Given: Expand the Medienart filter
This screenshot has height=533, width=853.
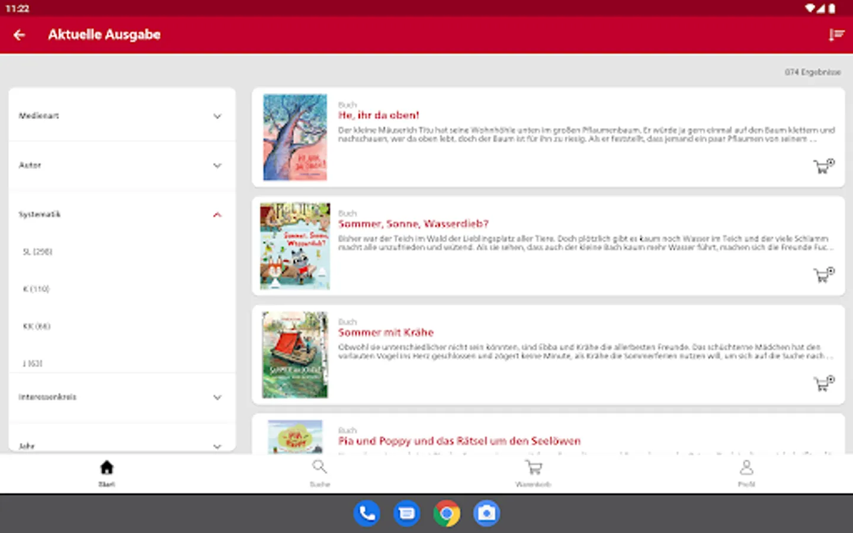Looking at the screenshot, I should point(122,116).
